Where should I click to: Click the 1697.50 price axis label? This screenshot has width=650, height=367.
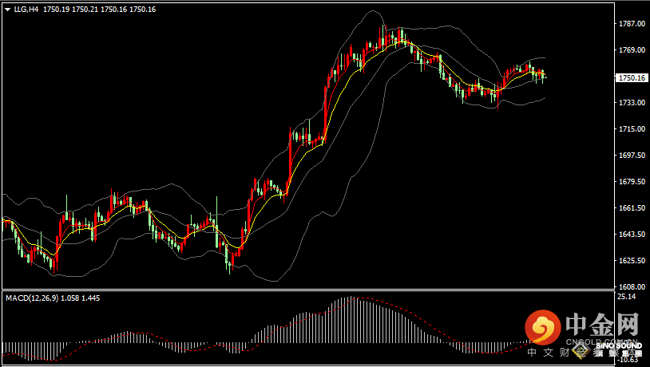631,156
